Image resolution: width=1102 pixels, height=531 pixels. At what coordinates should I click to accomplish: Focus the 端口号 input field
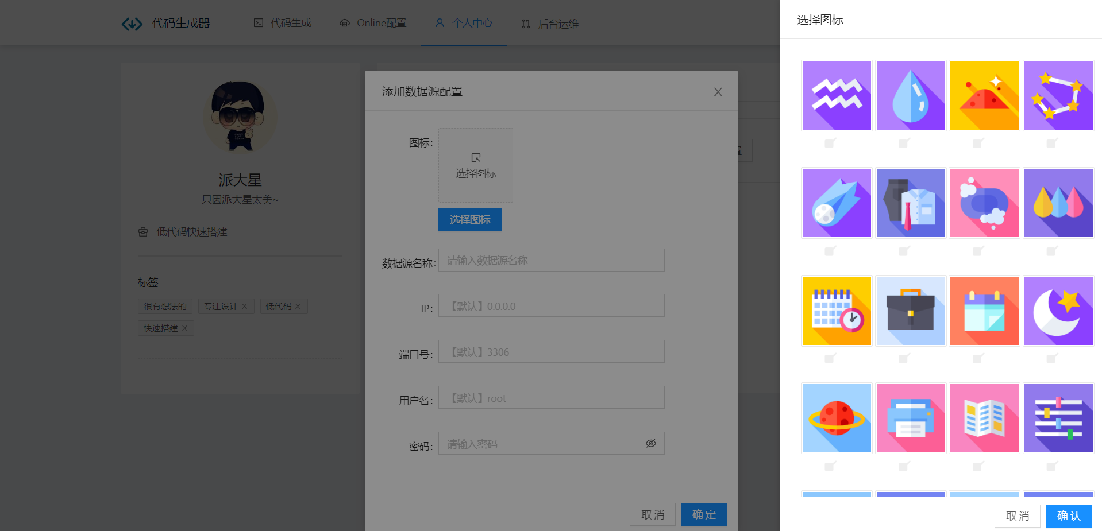tap(552, 351)
